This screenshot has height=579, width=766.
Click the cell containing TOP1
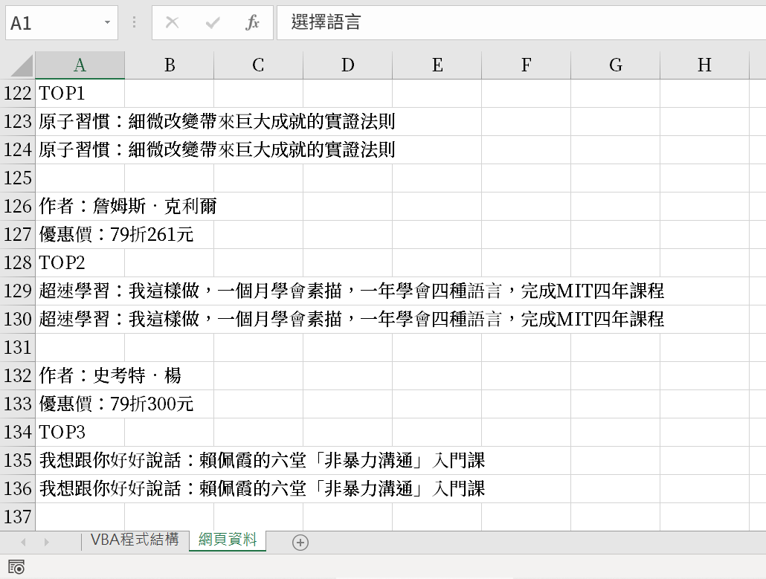coord(80,93)
